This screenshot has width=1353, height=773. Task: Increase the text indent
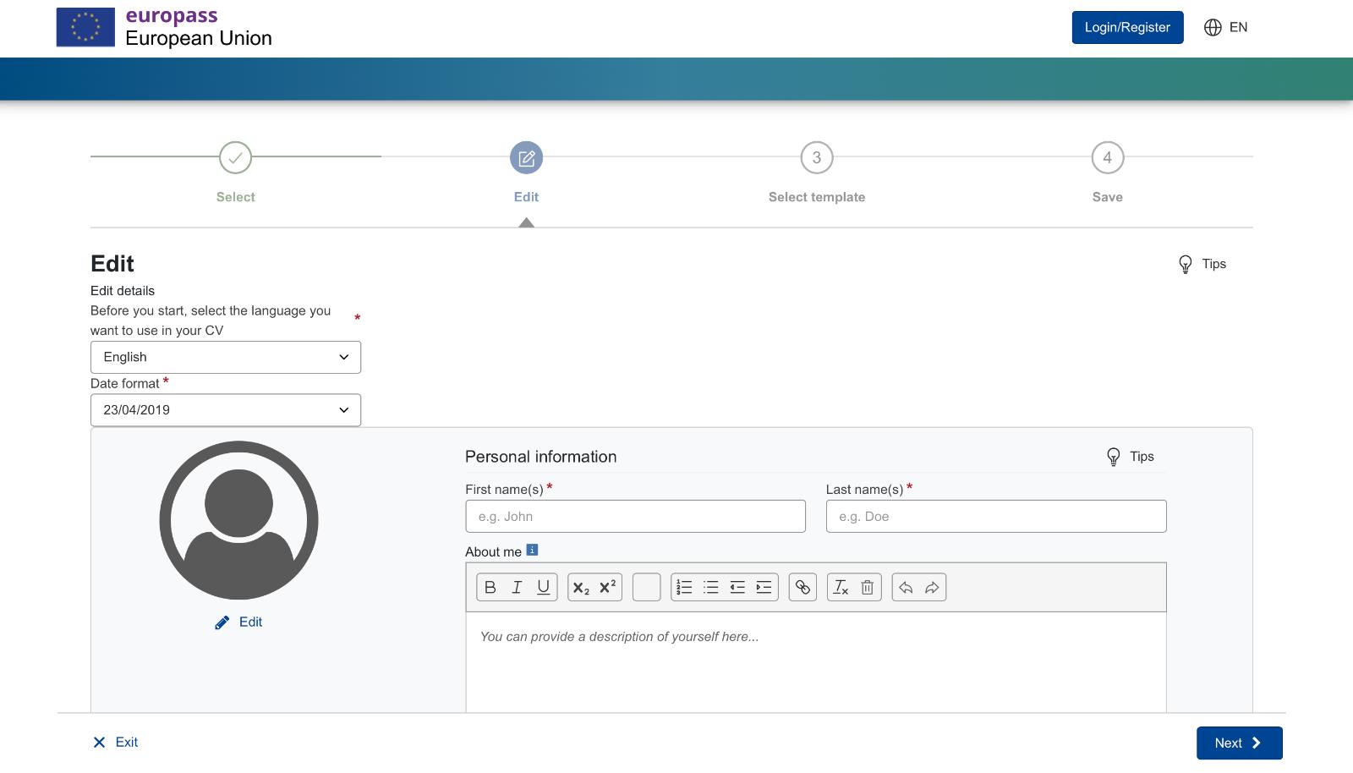pos(764,587)
